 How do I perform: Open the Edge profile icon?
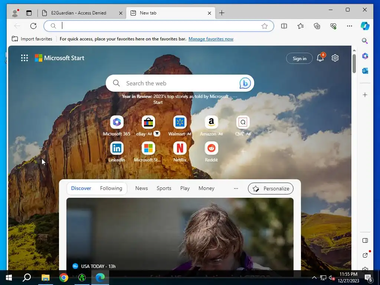[x=15, y=13]
